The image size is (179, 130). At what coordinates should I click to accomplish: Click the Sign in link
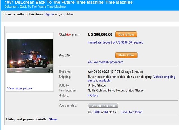point(49,14)
